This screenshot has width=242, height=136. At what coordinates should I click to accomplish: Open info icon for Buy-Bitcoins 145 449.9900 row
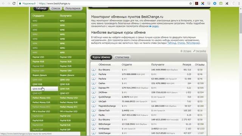[93, 70]
